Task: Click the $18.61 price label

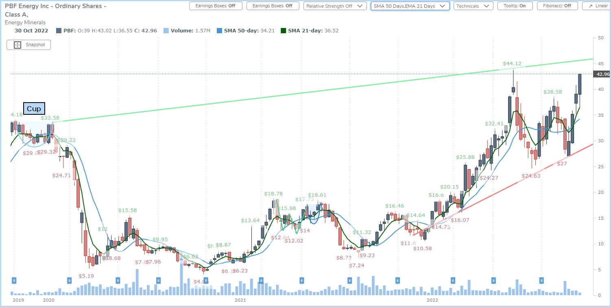Action: point(318,195)
